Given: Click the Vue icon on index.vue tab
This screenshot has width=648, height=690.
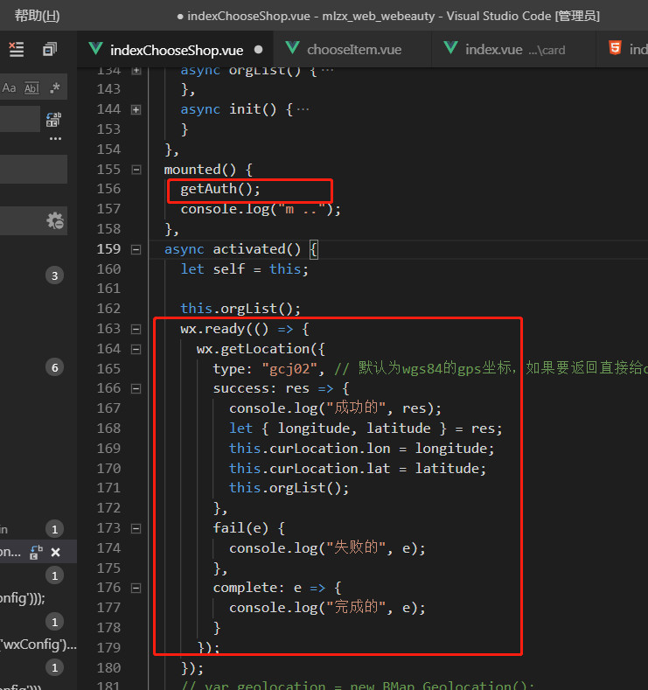Looking at the screenshot, I should [x=451, y=48].
